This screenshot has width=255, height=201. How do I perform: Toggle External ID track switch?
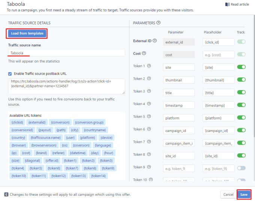click(x=241, y=42)
